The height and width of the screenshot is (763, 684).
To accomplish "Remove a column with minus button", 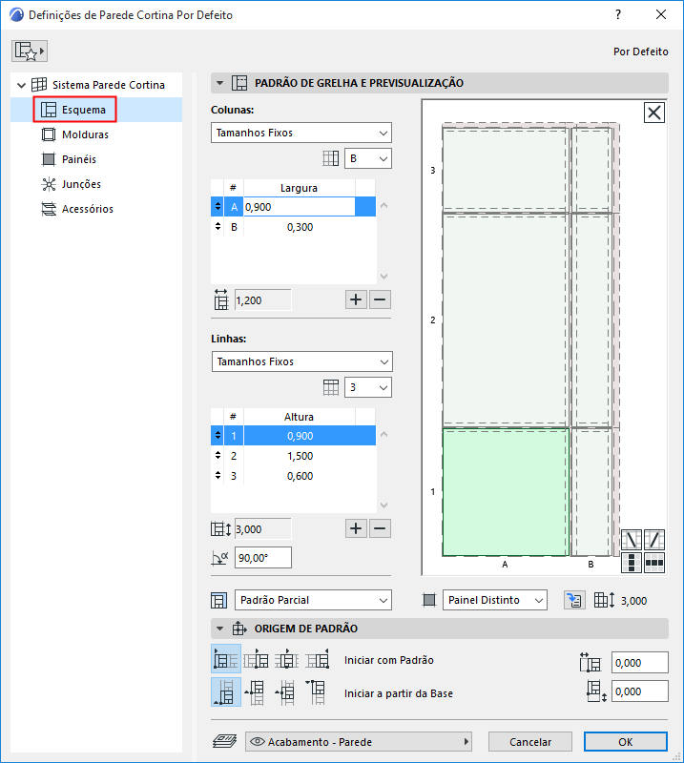I will (x=381, y=299).
